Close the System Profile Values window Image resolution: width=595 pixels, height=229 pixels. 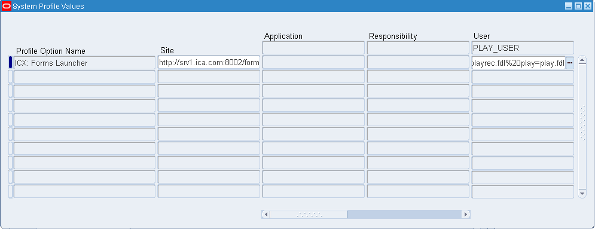[588, 6]
